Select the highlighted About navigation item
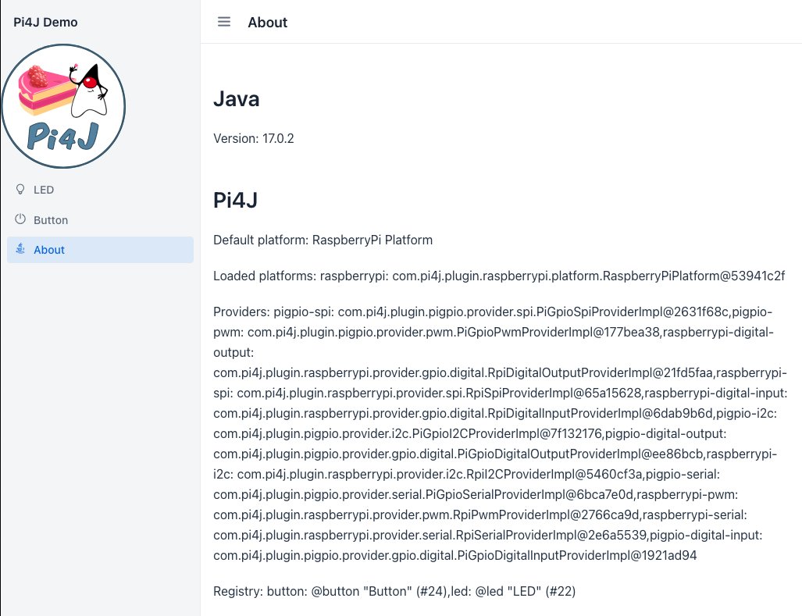802x616 pixels. click(100, 250)
